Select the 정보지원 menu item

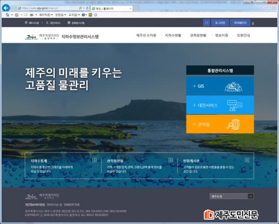pyautogui.click(x=221, y=36)
